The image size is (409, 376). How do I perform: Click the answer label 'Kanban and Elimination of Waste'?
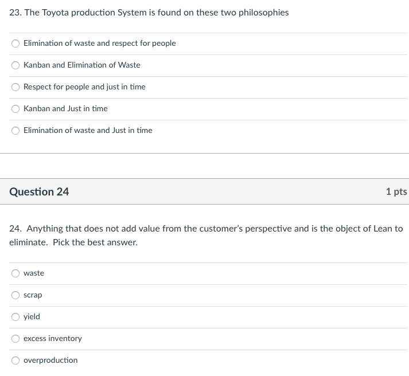(82, 65)
